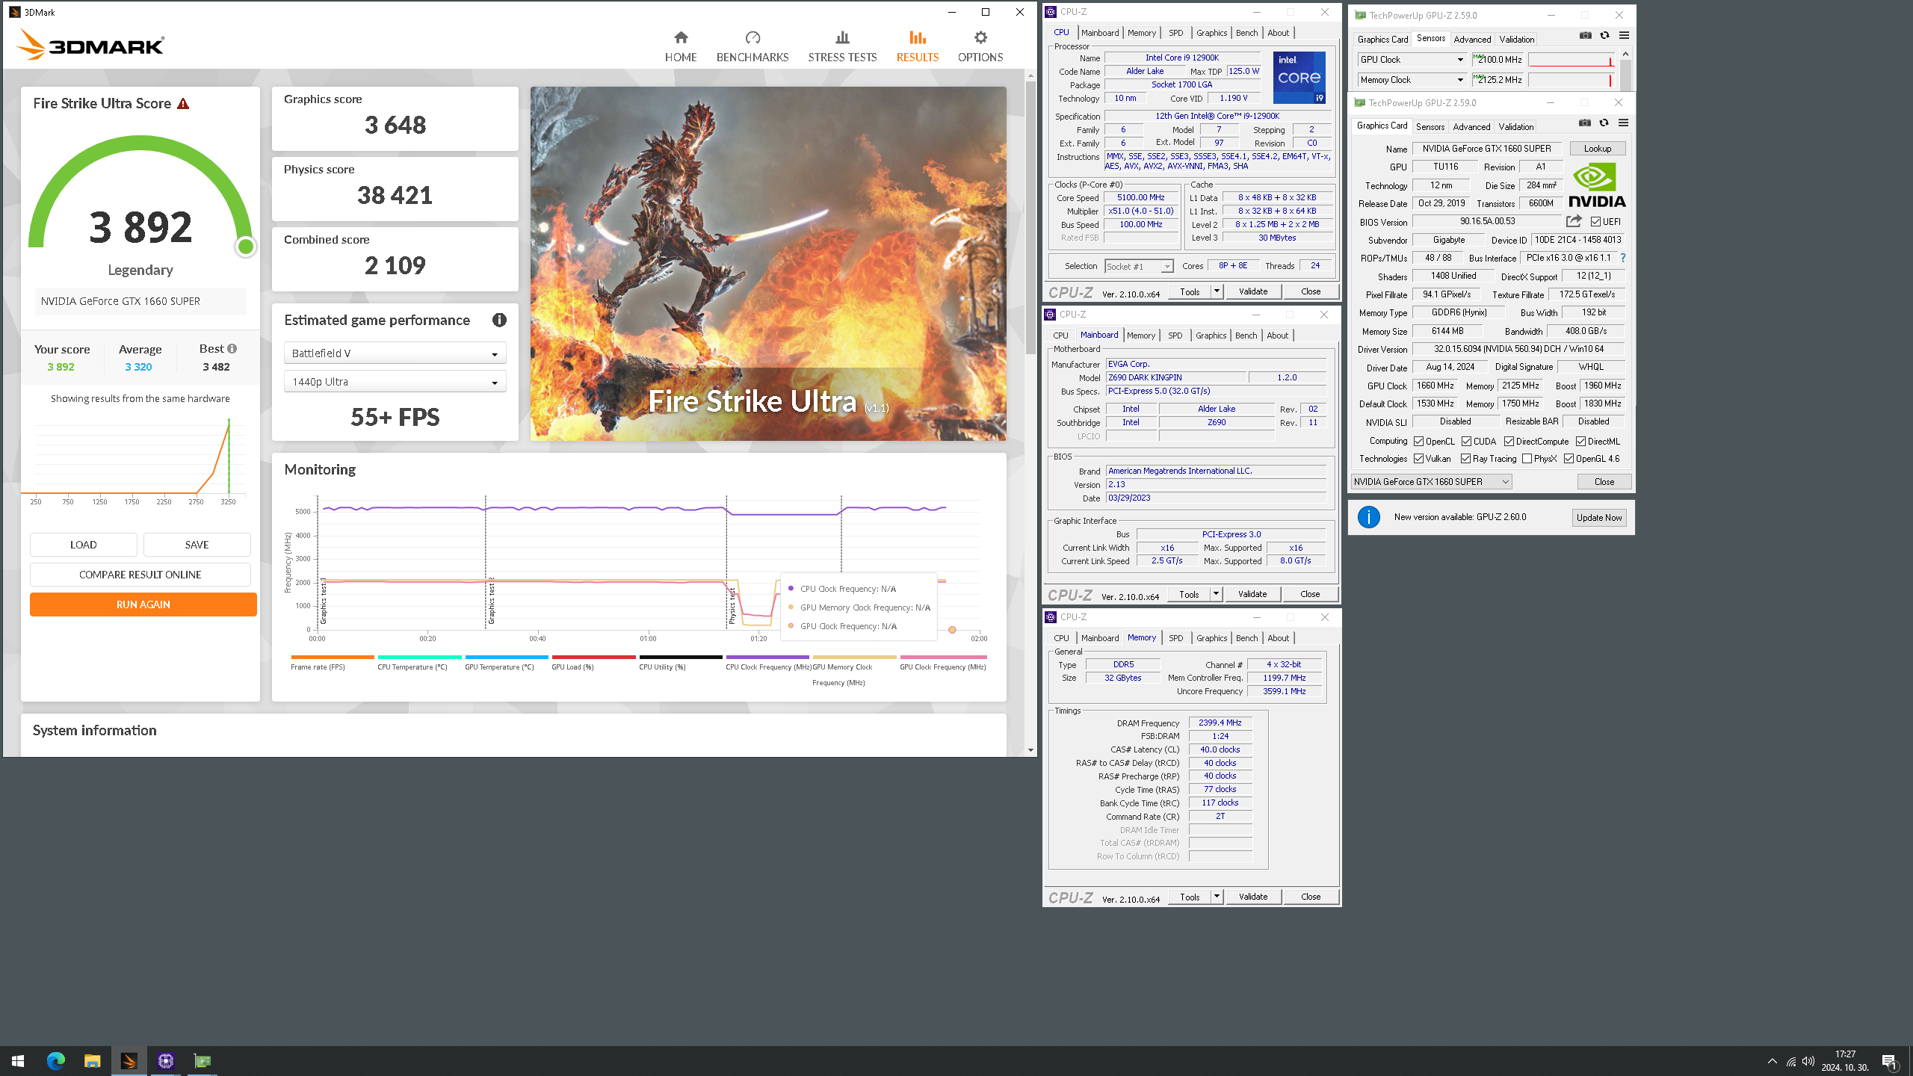Click the 3DMark logo
Viewport: 1913px width, 1076px height.
(x=90, y=44)
